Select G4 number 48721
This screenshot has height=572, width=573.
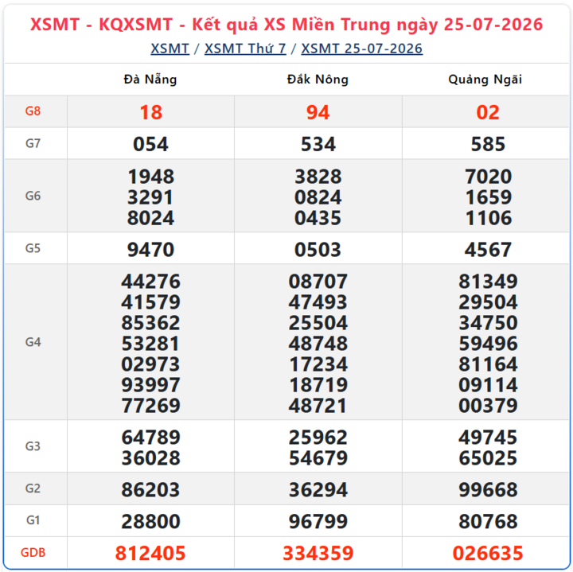click(318, 406)
